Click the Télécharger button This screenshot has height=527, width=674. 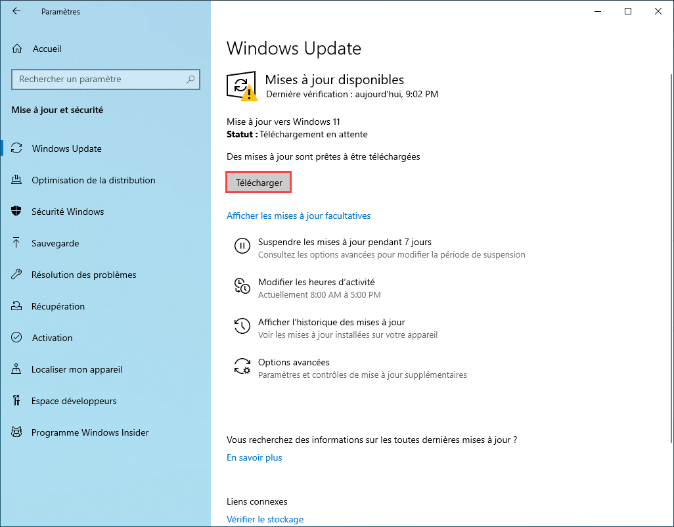coord(258,182)
